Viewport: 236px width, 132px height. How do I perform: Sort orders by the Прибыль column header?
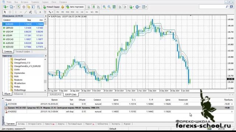pyautogui.click(x=228, y=100)
